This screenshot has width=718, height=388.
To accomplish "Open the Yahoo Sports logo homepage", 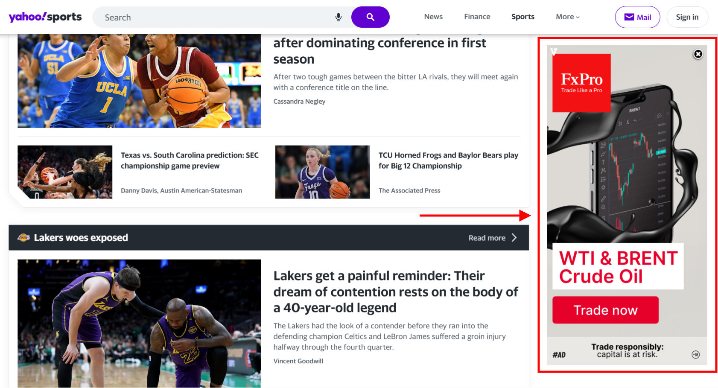I will 45,17.
